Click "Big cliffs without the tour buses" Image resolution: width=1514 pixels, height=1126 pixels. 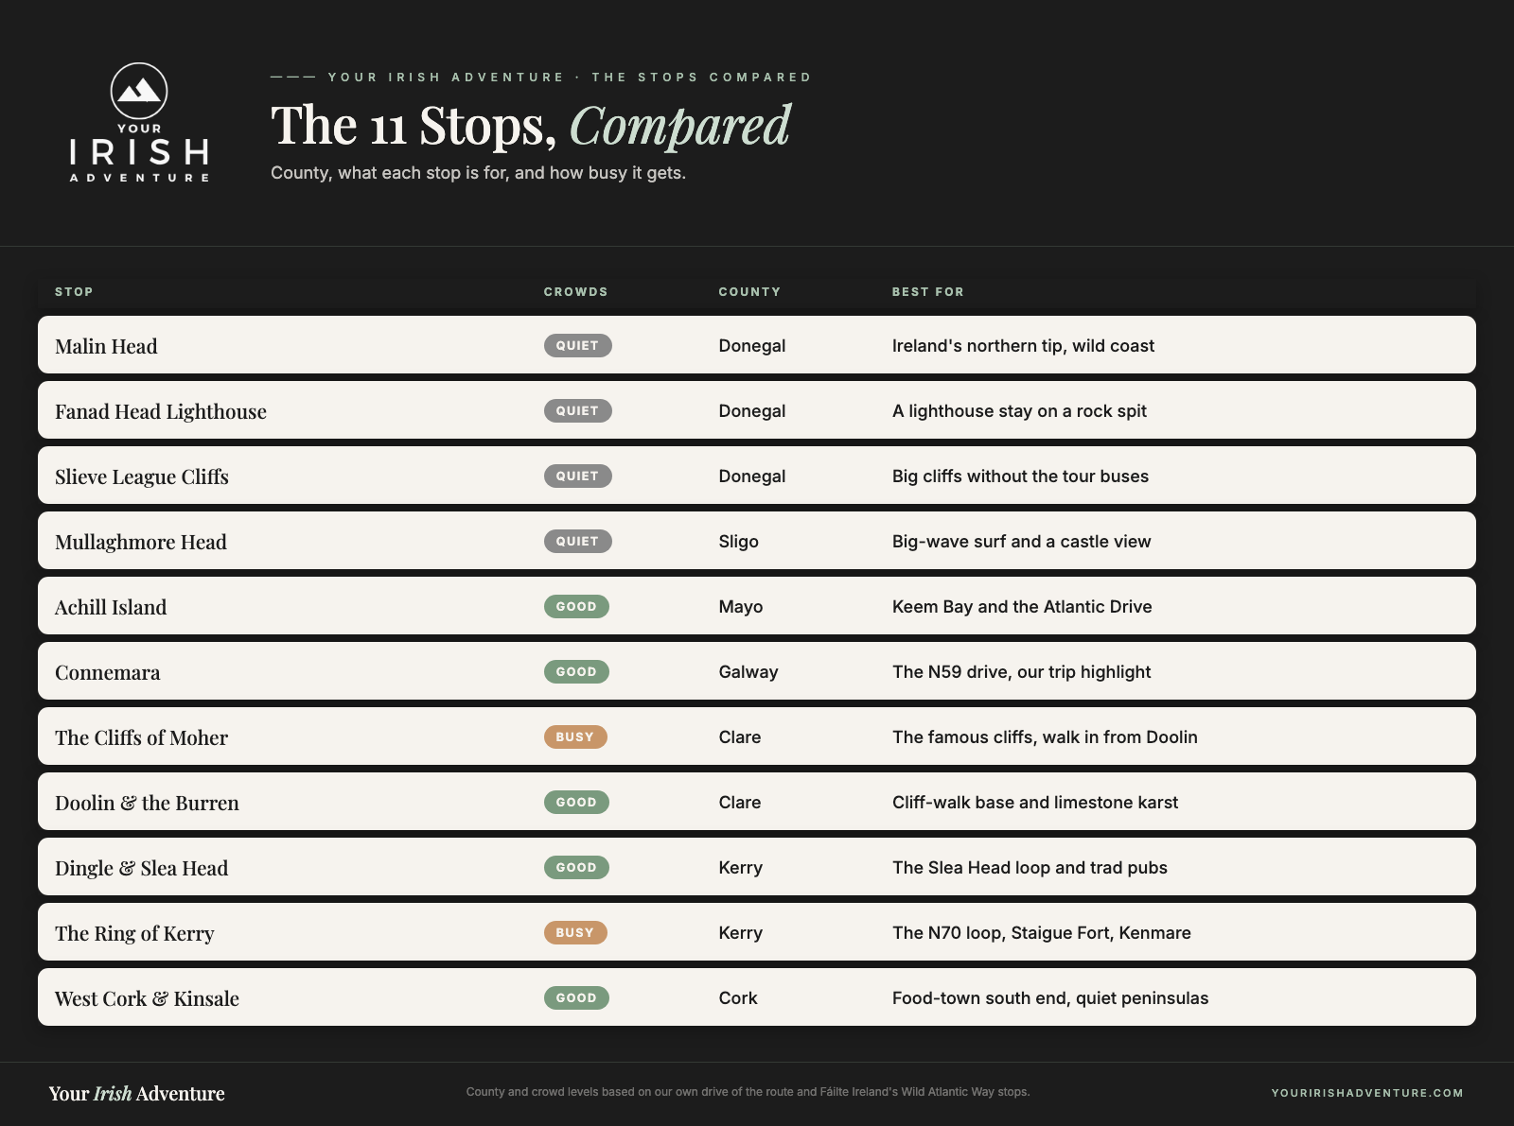[x=1020, y=476]
